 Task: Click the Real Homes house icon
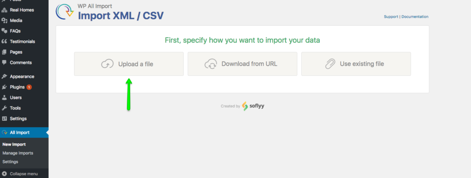pos(4,10)
